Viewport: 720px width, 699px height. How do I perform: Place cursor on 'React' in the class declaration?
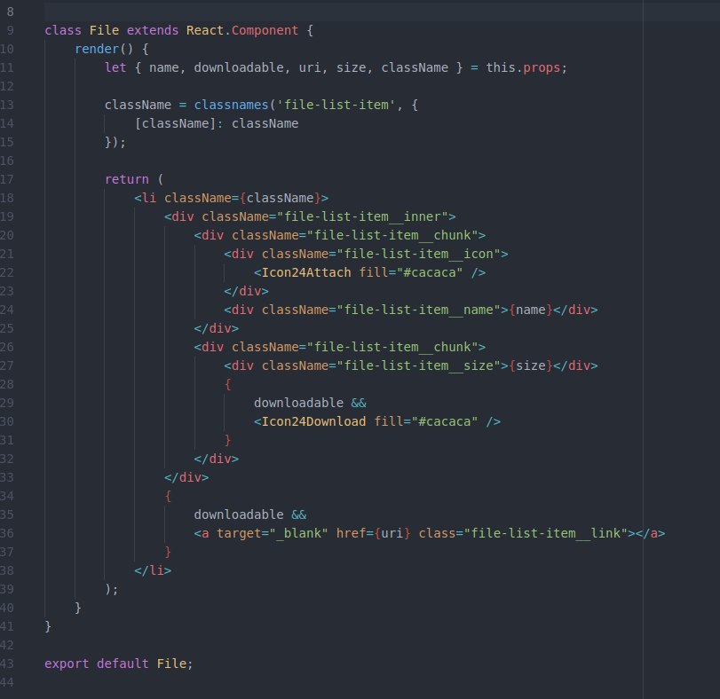tap(205, 31)
